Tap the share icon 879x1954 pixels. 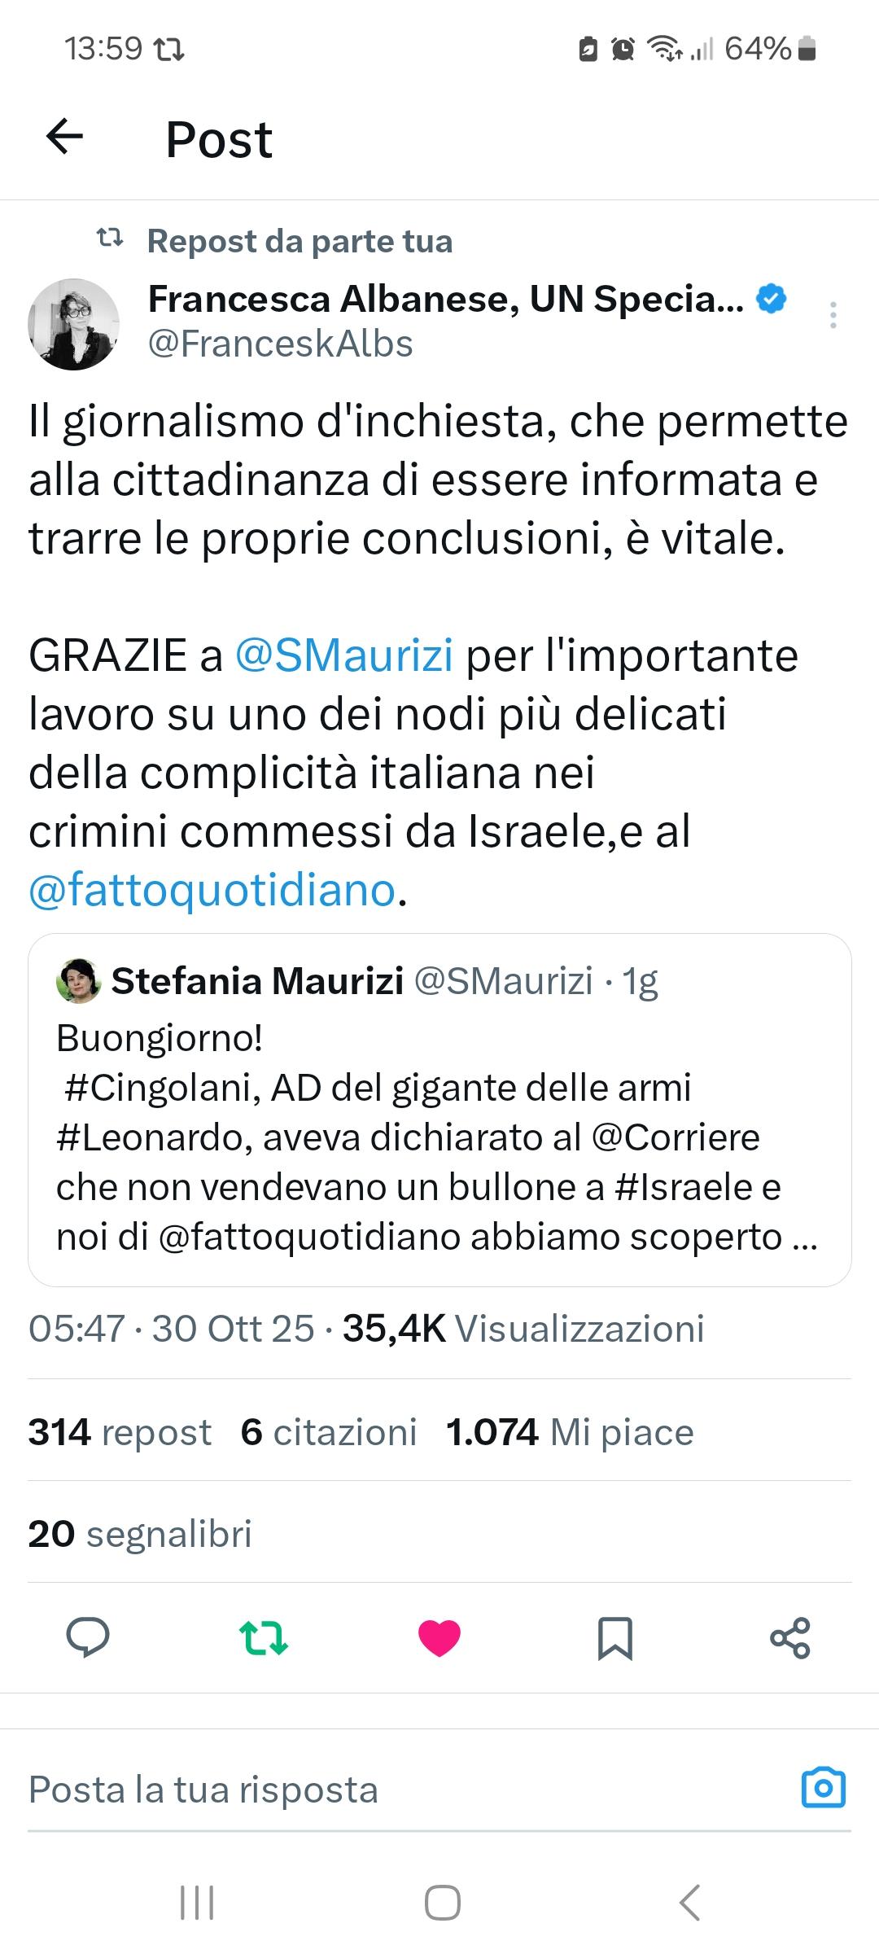[x=790, y=1637]
